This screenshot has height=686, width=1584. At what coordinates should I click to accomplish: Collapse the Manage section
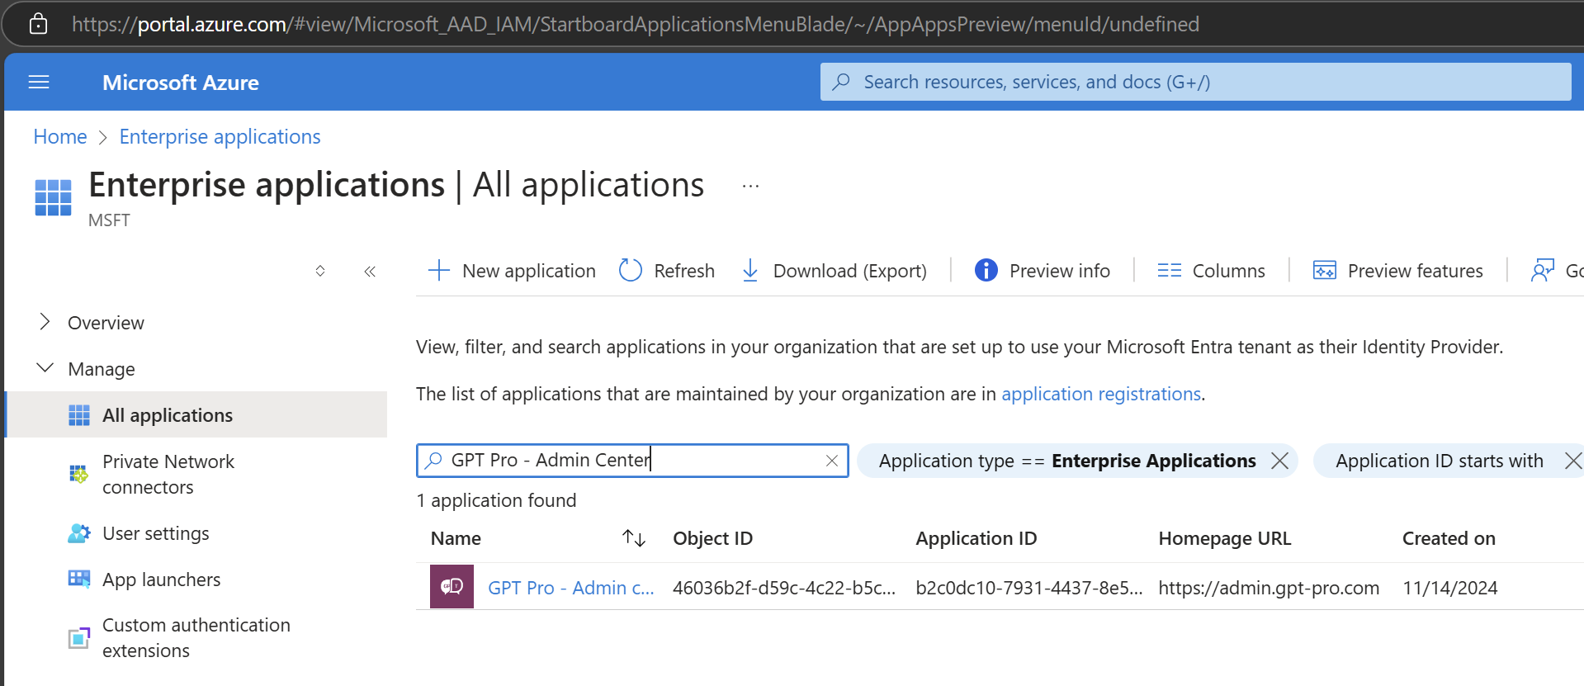click(45, 368)
